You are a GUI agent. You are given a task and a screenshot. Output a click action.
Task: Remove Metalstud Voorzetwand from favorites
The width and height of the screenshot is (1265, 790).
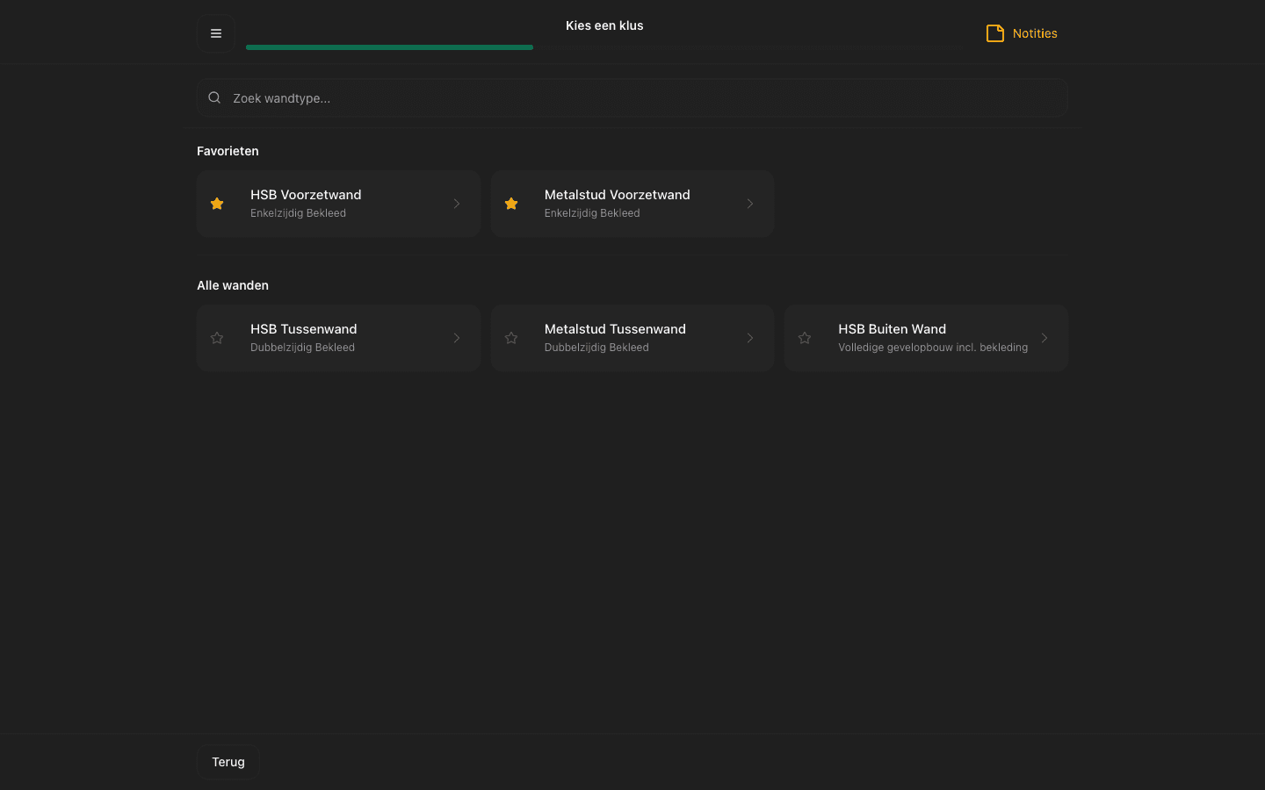coord(511,204)
